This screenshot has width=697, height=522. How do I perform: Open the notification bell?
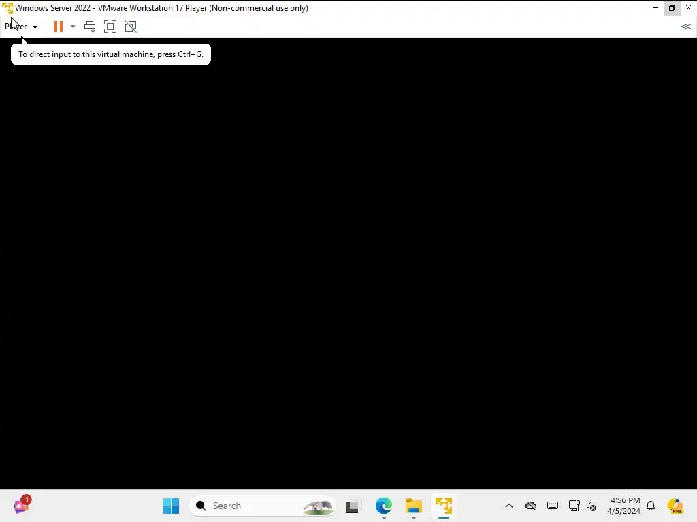click(x=651, y=506)
